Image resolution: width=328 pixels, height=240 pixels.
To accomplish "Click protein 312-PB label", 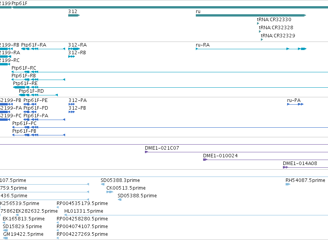I will click(77, 108).
